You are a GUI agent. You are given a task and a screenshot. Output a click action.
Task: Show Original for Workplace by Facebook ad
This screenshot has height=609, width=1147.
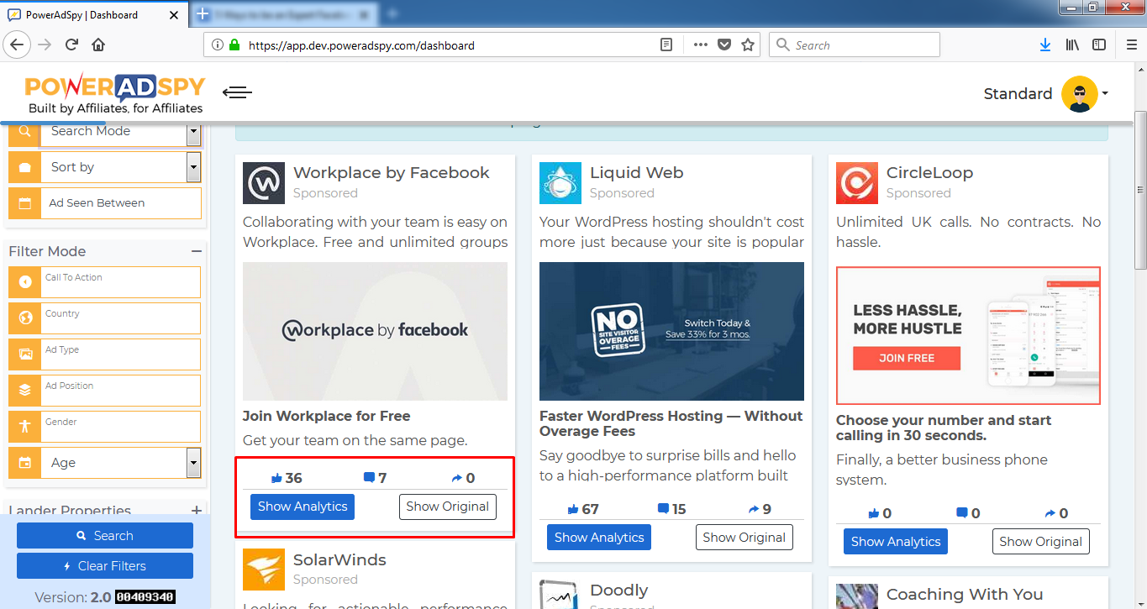point(448,507)
